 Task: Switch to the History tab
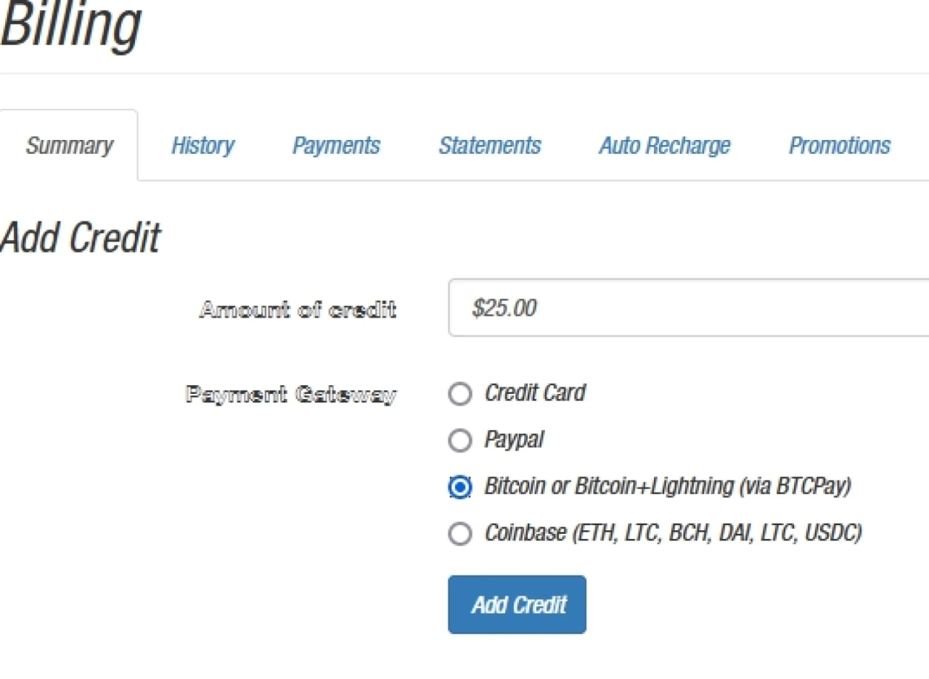pyautogui.click(x=202, y=146)
